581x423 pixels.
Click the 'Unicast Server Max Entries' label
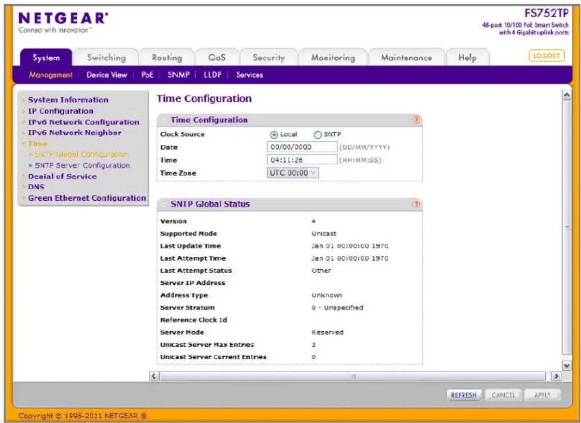(x=207, y=345)
